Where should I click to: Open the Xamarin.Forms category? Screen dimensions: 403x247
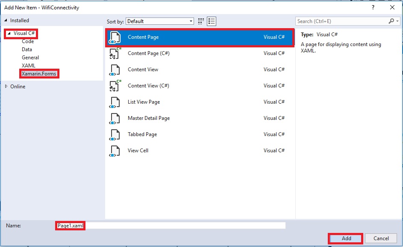point(39,74)
